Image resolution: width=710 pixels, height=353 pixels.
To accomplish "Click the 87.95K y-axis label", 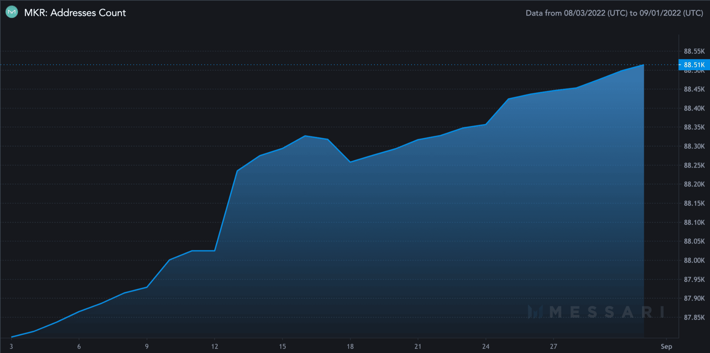I will pyautogui.click(x=694, y=279).
